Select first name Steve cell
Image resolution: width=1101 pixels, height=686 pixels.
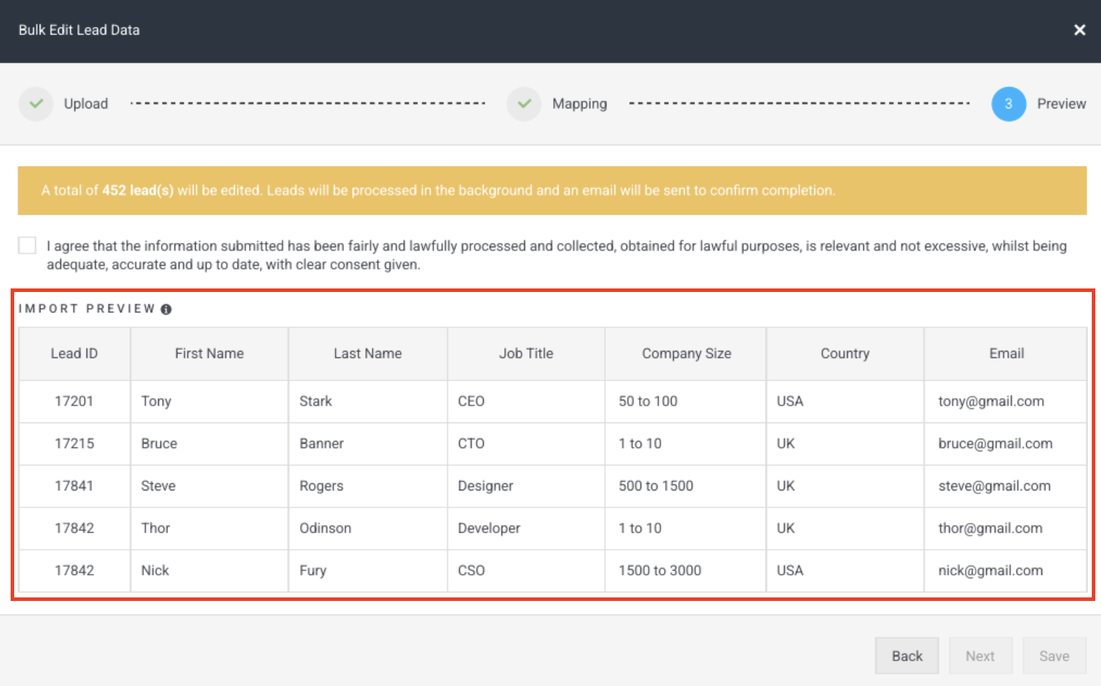(x=209, y=486)
